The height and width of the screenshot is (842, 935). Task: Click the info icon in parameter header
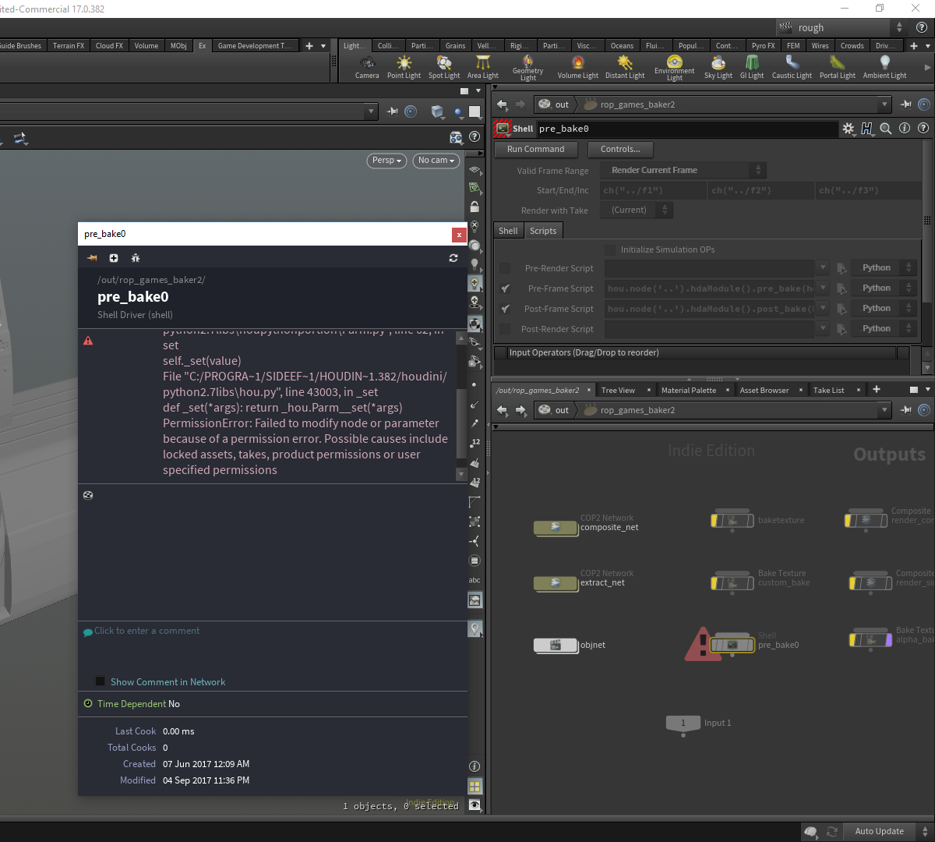(905, 129)
